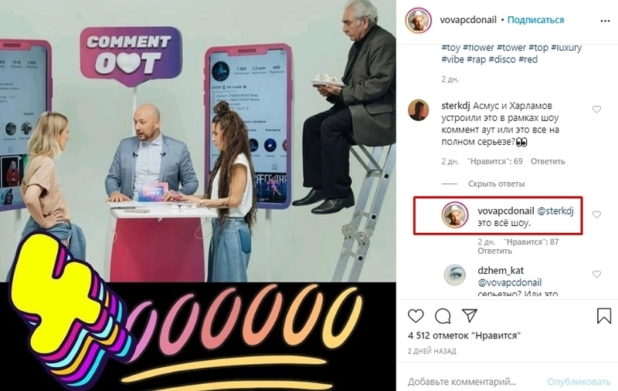Screen dimensions: 618x391
Task: Like the dzhem_kat comment
Action: [x=596, y=275]
